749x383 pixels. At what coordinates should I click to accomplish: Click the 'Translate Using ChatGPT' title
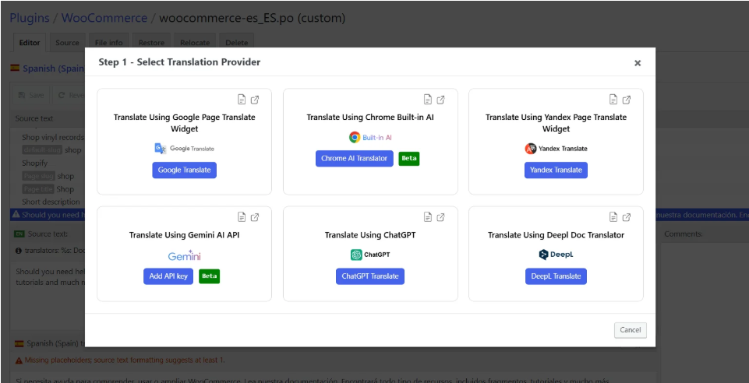370,235
